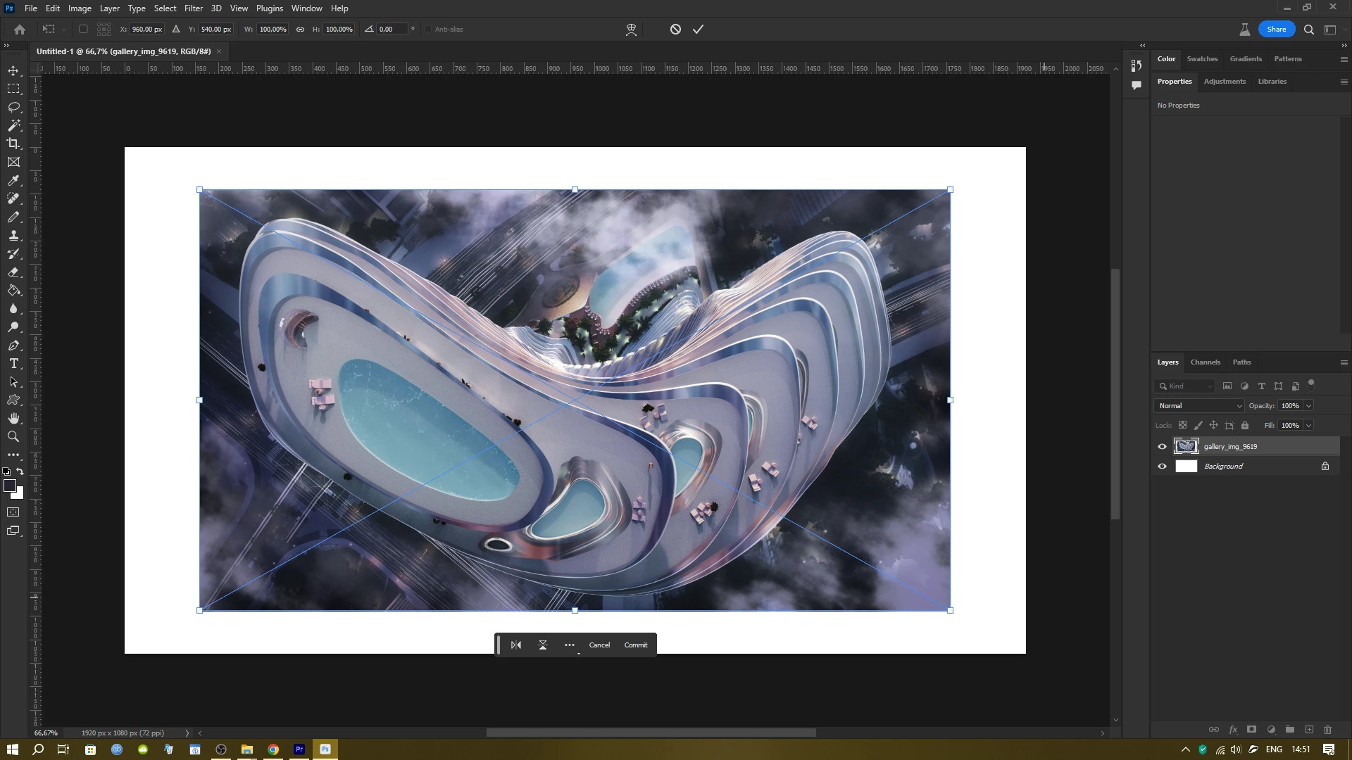Select the Lasso tool
This screenshot has width=1352, height=760.
tap(13, 107)
